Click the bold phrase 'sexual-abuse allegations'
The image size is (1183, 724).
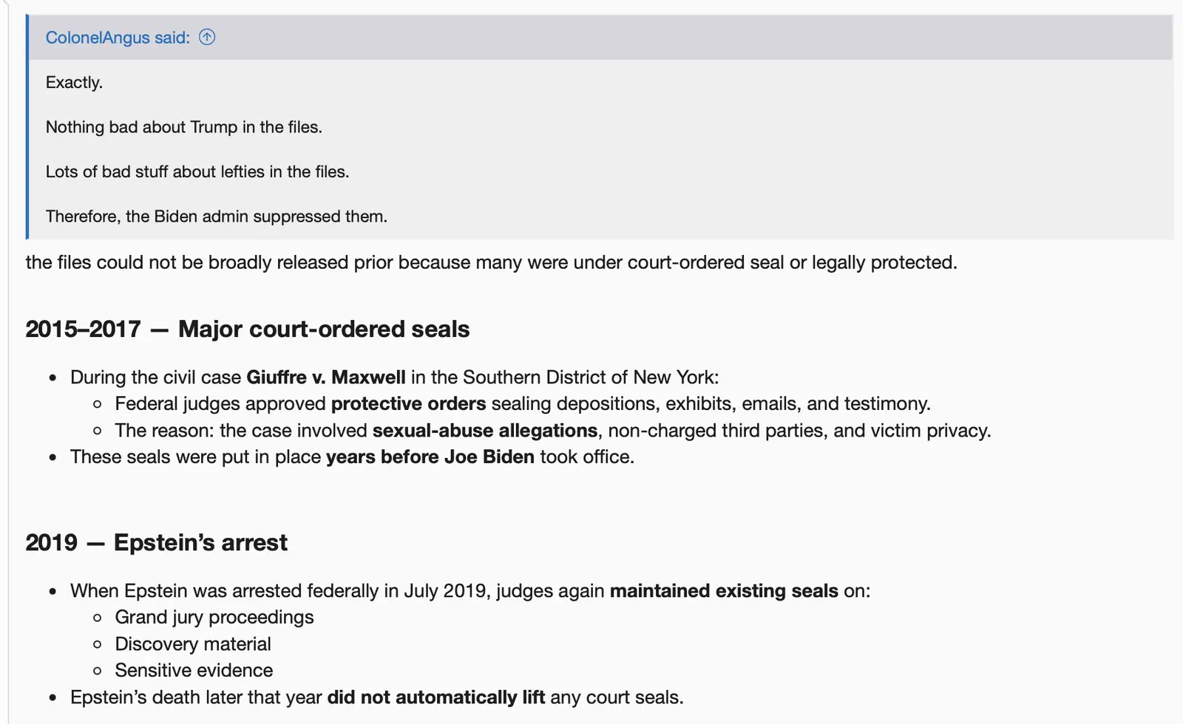(x=484, y=430)
